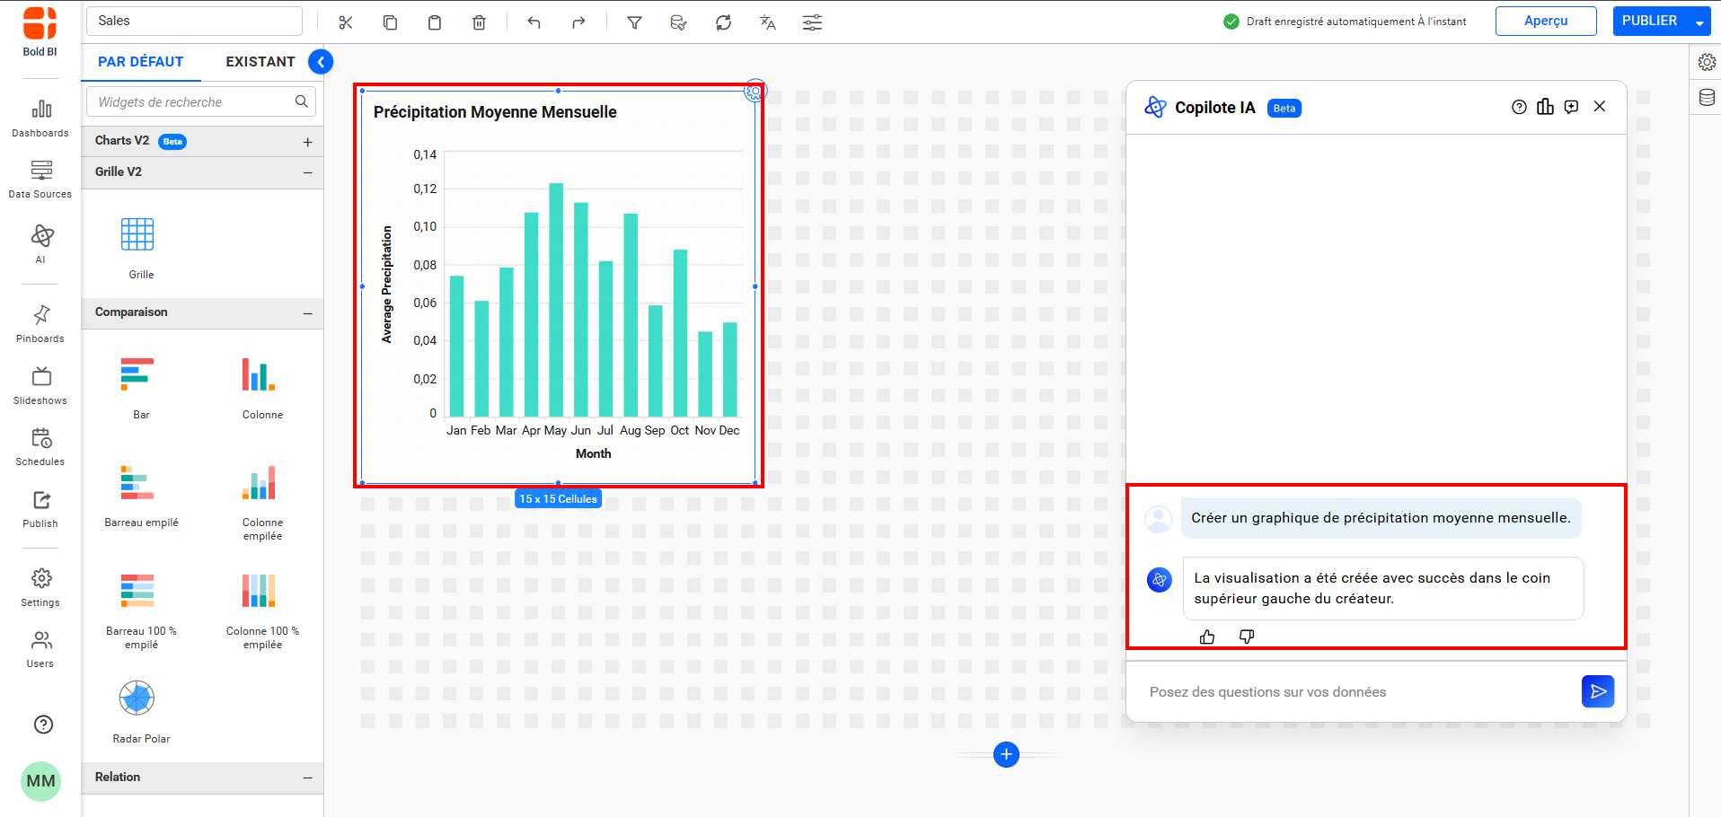The height and width of the screenshot is (817, 1721).
Task: Like the Copilote response with thumbs up
Action: point(1207,637)
